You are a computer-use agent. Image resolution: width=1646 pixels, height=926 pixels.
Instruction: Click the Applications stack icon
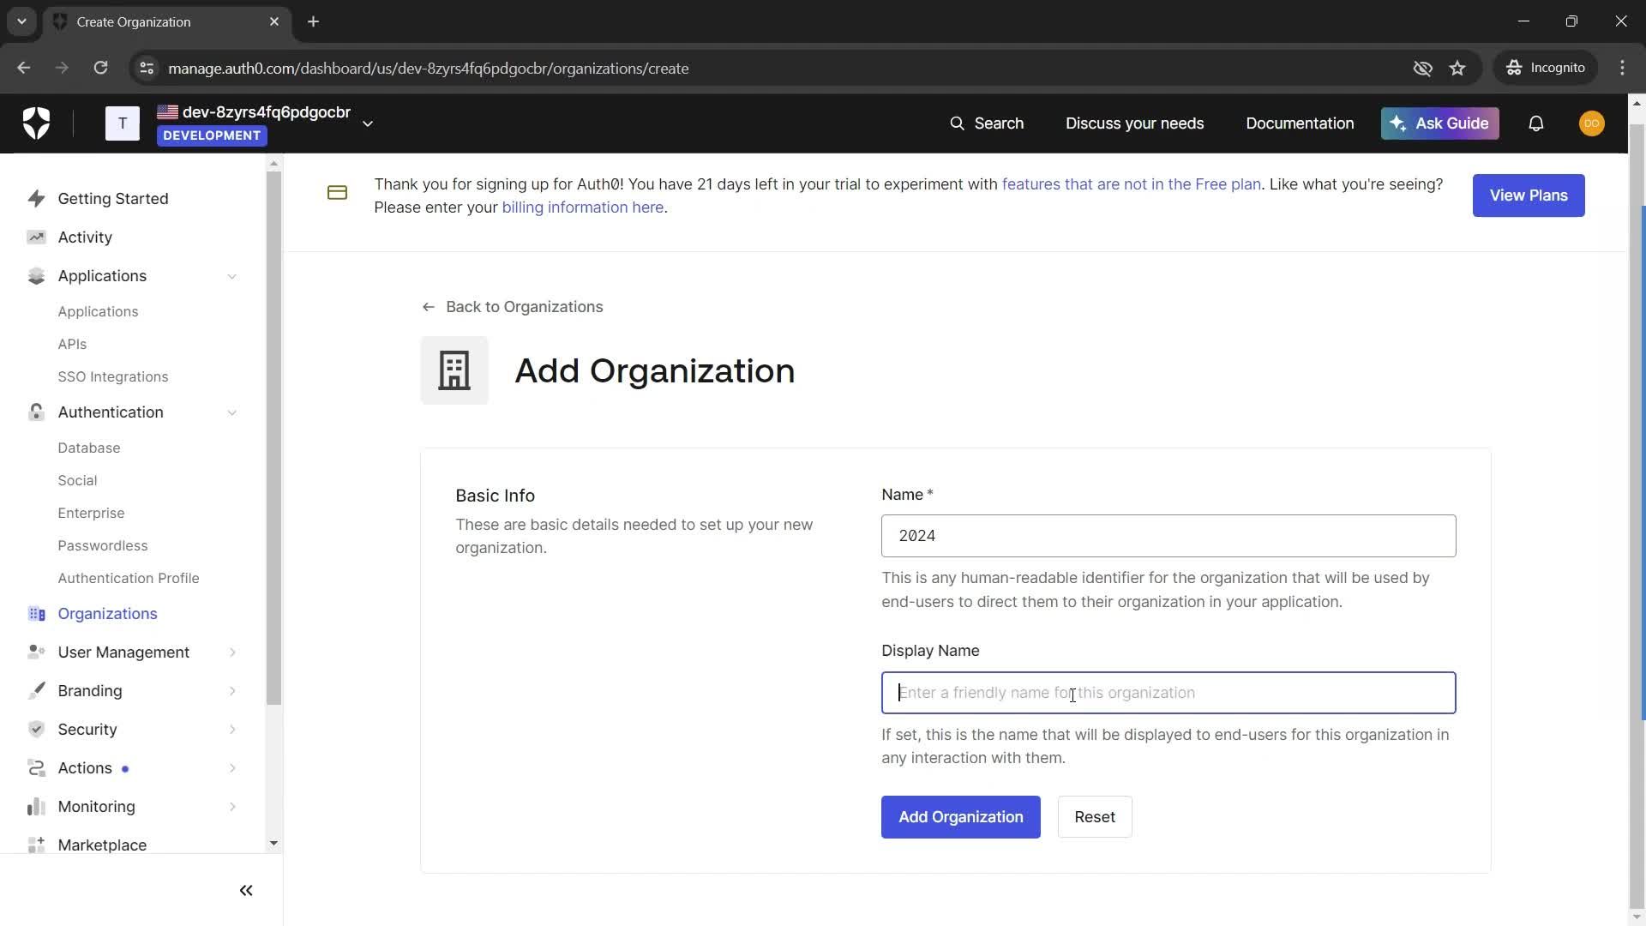36,276
